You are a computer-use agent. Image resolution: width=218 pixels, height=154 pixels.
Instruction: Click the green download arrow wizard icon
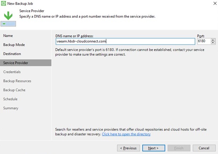click(8, 19)
